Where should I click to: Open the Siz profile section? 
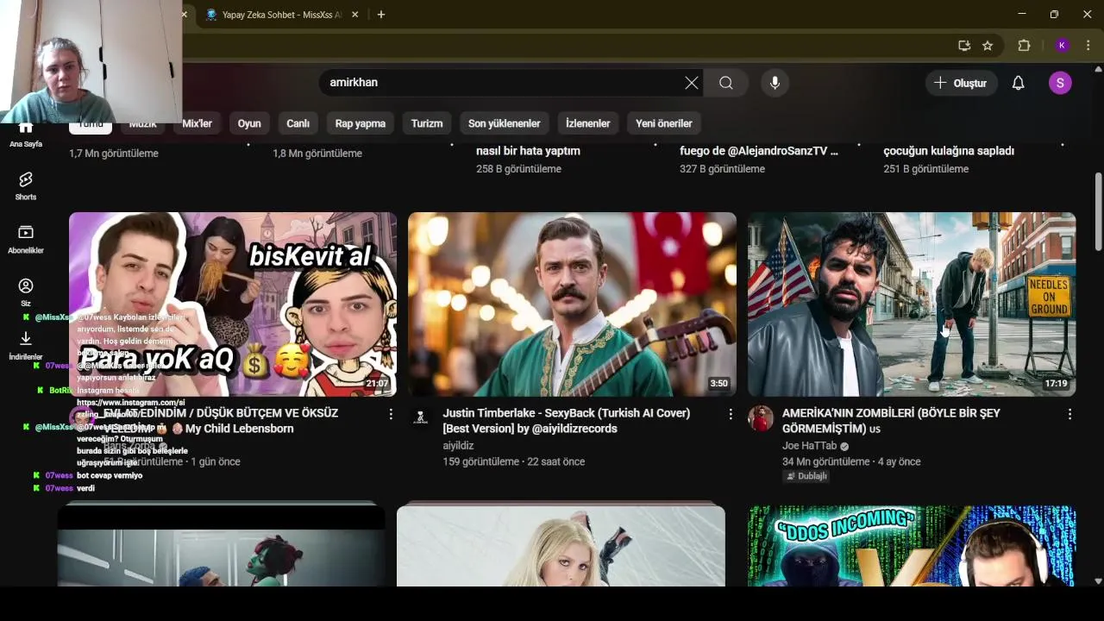[26, 292]
